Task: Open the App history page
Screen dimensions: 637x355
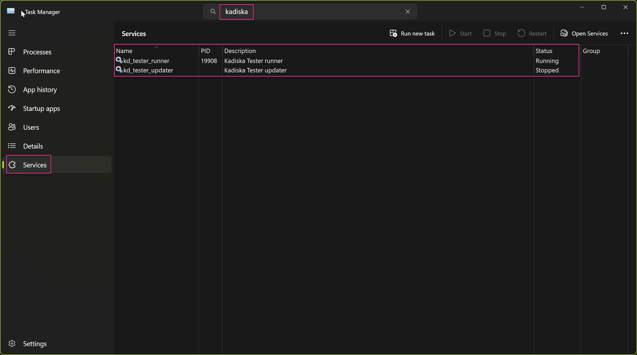Action: pyautogui.click(x=57, y=90)
